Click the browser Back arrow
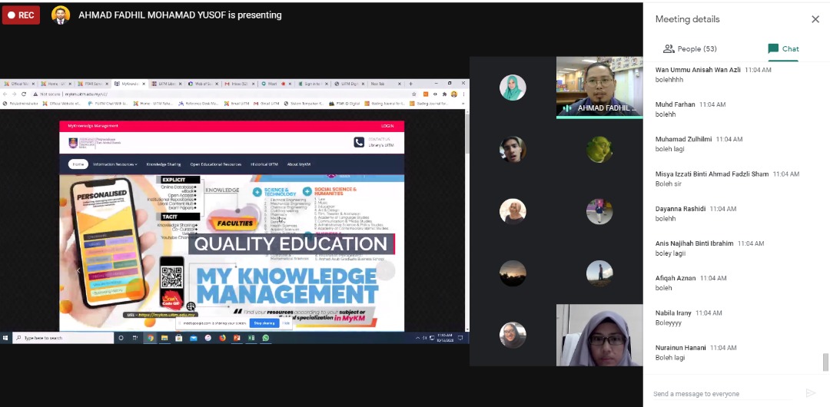The height and width of the screenshot is (407, 830). pyautogui.click(x=5, y=94)
